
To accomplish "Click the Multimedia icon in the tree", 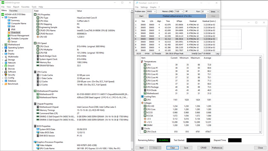I will tap(6, 57).
